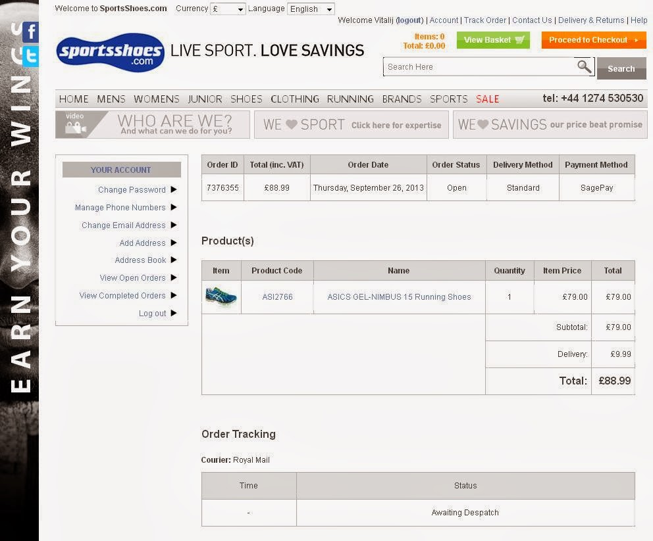The height and width of the screenshot is (541, 653).
Task: Open the BRANDS menu
Action: pyautogui.click(x=402, y=99)
